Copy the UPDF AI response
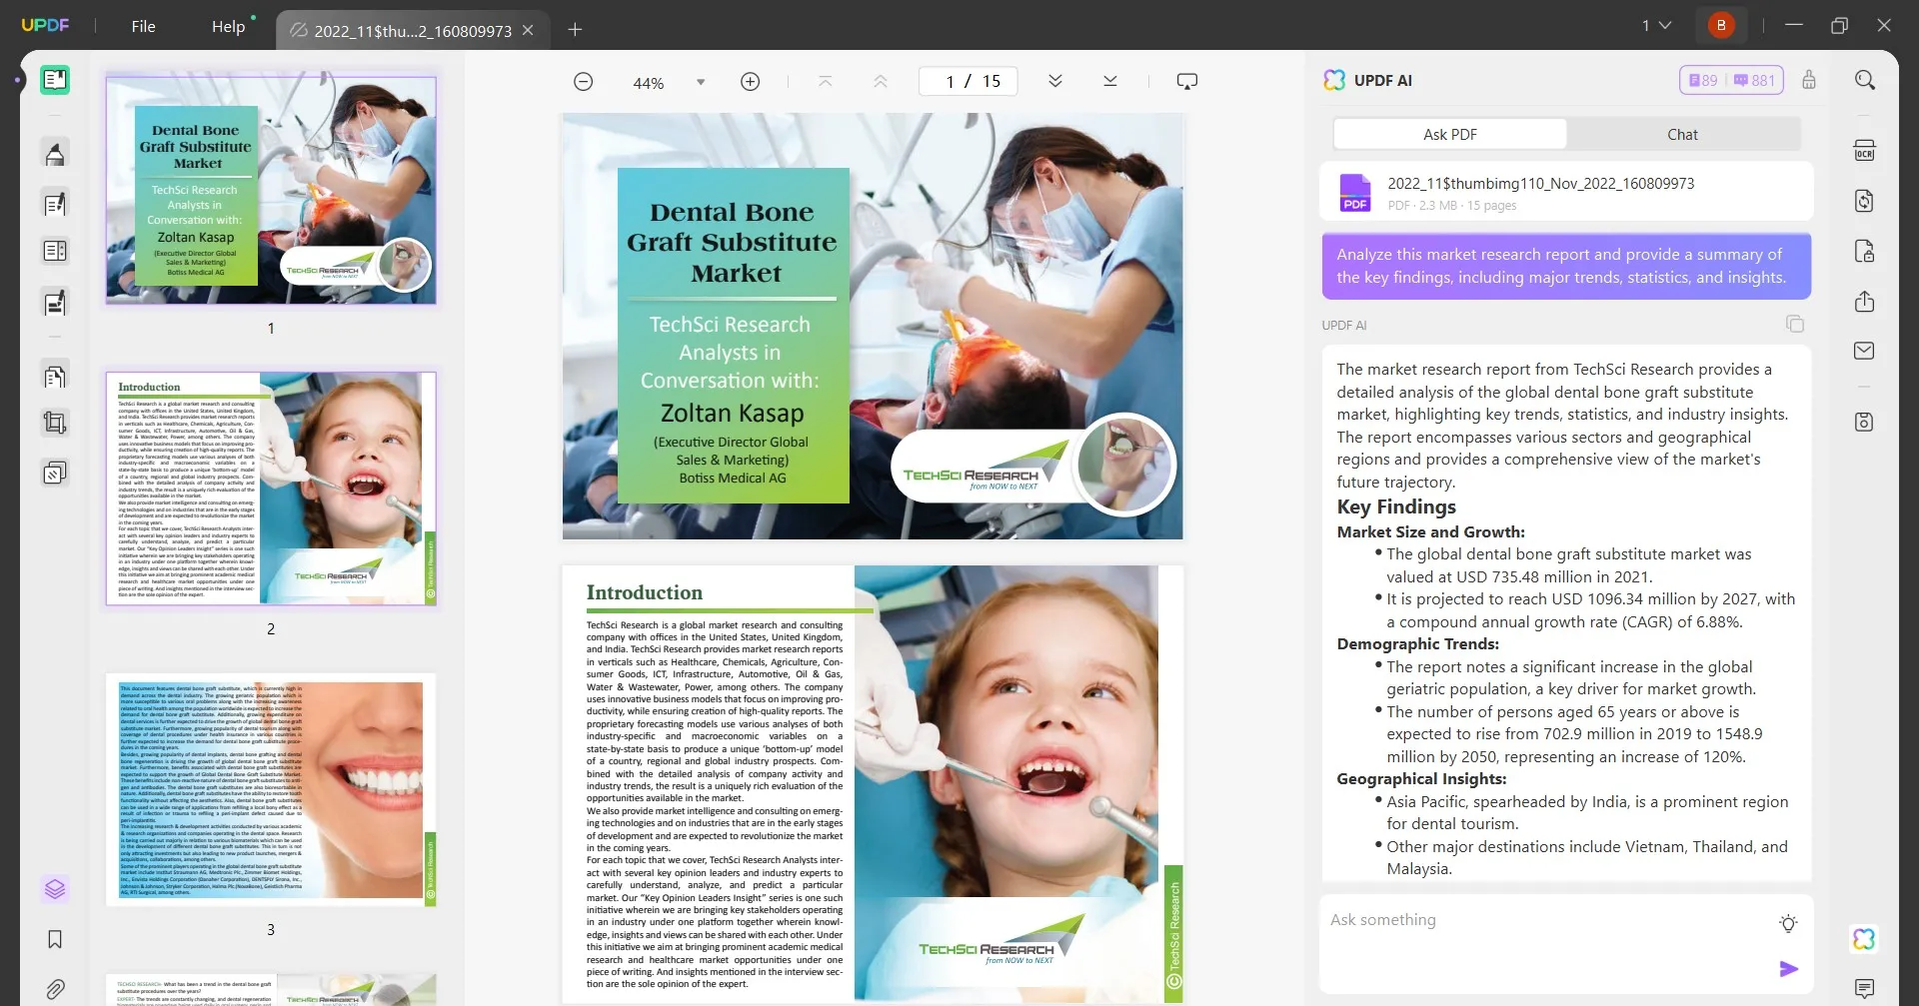Screen dimensions: 1919x1006 1795,324
